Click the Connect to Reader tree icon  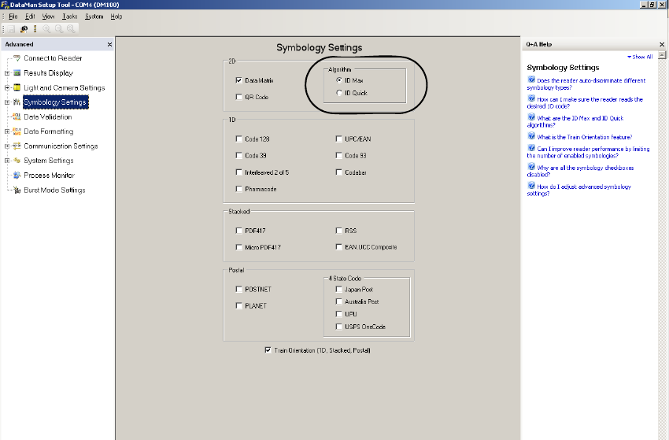(17, 58)
